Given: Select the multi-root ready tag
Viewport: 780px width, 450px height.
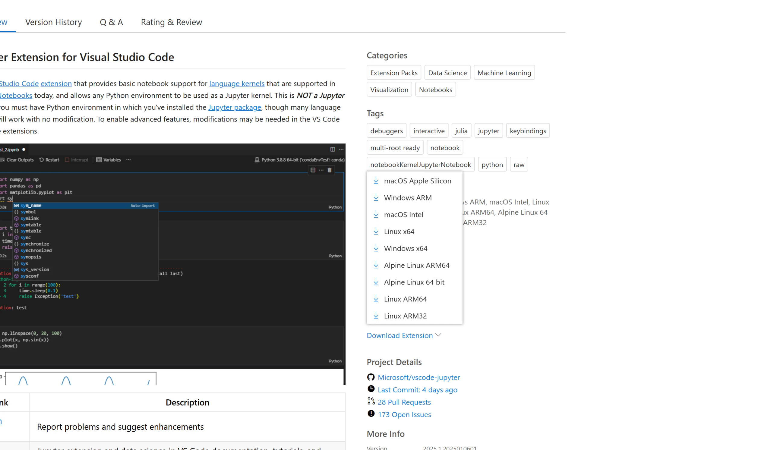Looking at the screenshot, I should (395, 148).
